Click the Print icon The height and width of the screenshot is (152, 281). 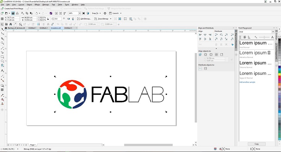tap(17, 13)
